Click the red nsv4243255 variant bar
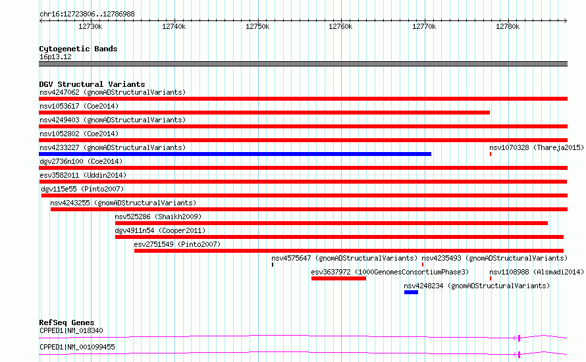This screenshot has width=586, height=362. (309, 209)
